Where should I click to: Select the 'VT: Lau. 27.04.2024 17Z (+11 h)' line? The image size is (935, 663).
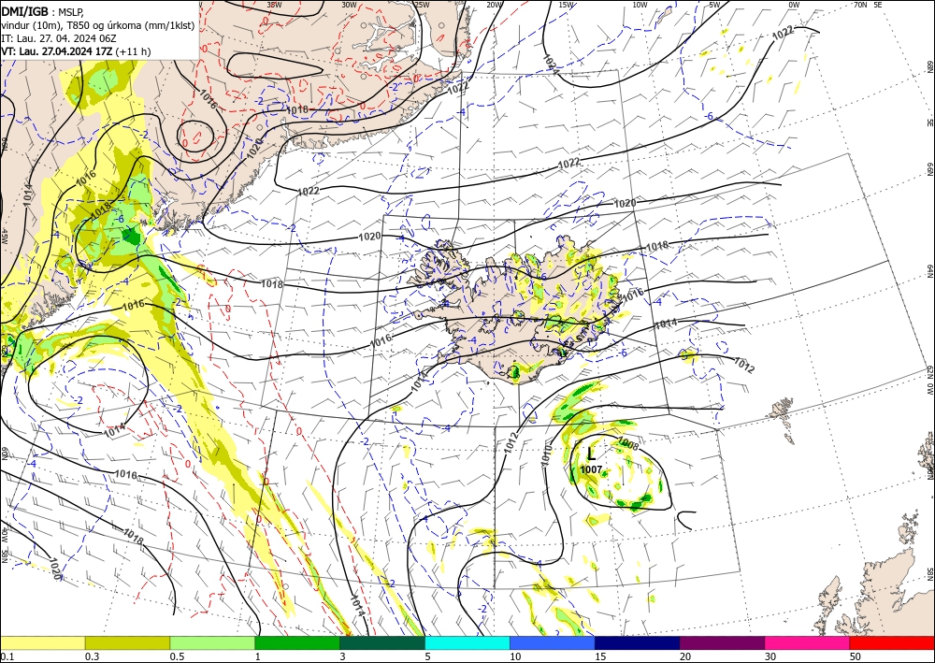(x=76, y=51)
